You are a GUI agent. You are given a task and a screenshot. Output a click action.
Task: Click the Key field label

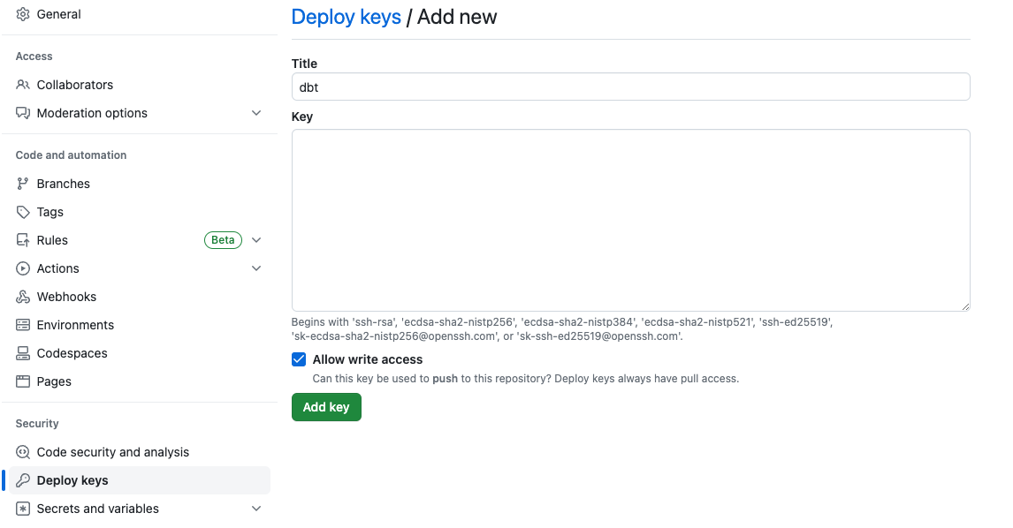tap(301, 117)
